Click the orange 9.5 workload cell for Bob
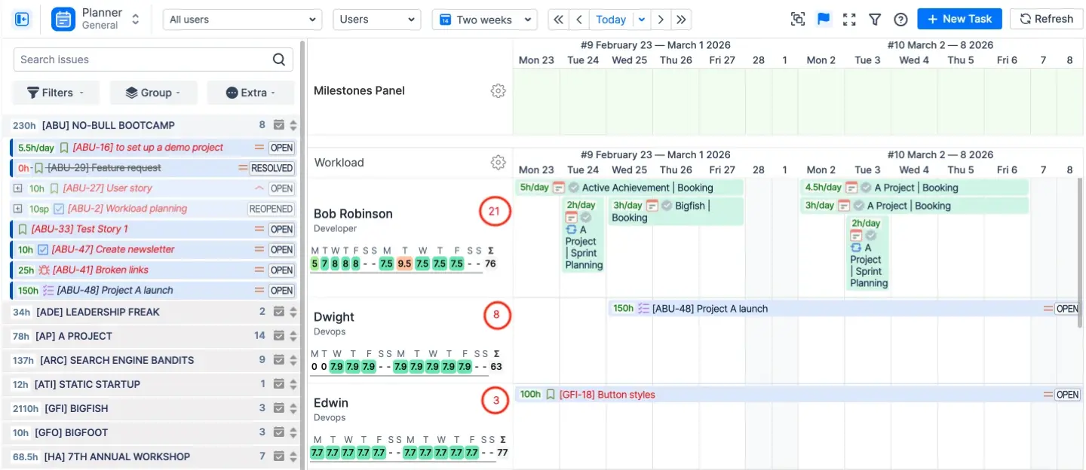1086x470 pixels. (404, 264)
